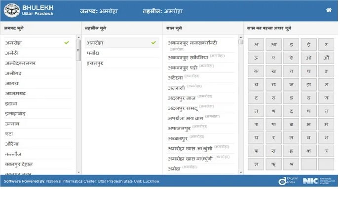The image size is (344, 199).
Task: Choose district आजमगढ़
Action: (38, 93)
